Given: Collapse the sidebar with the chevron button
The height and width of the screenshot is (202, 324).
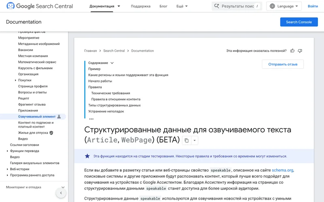Looking at the screenshot, I should coord(61,193).
